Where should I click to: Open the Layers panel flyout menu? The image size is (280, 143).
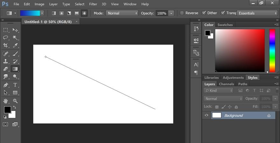pyautogui.click(x=276, y=84)
